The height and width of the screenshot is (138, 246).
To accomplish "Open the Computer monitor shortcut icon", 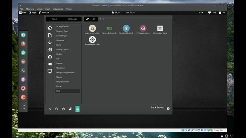I will [x=50, y=71].
